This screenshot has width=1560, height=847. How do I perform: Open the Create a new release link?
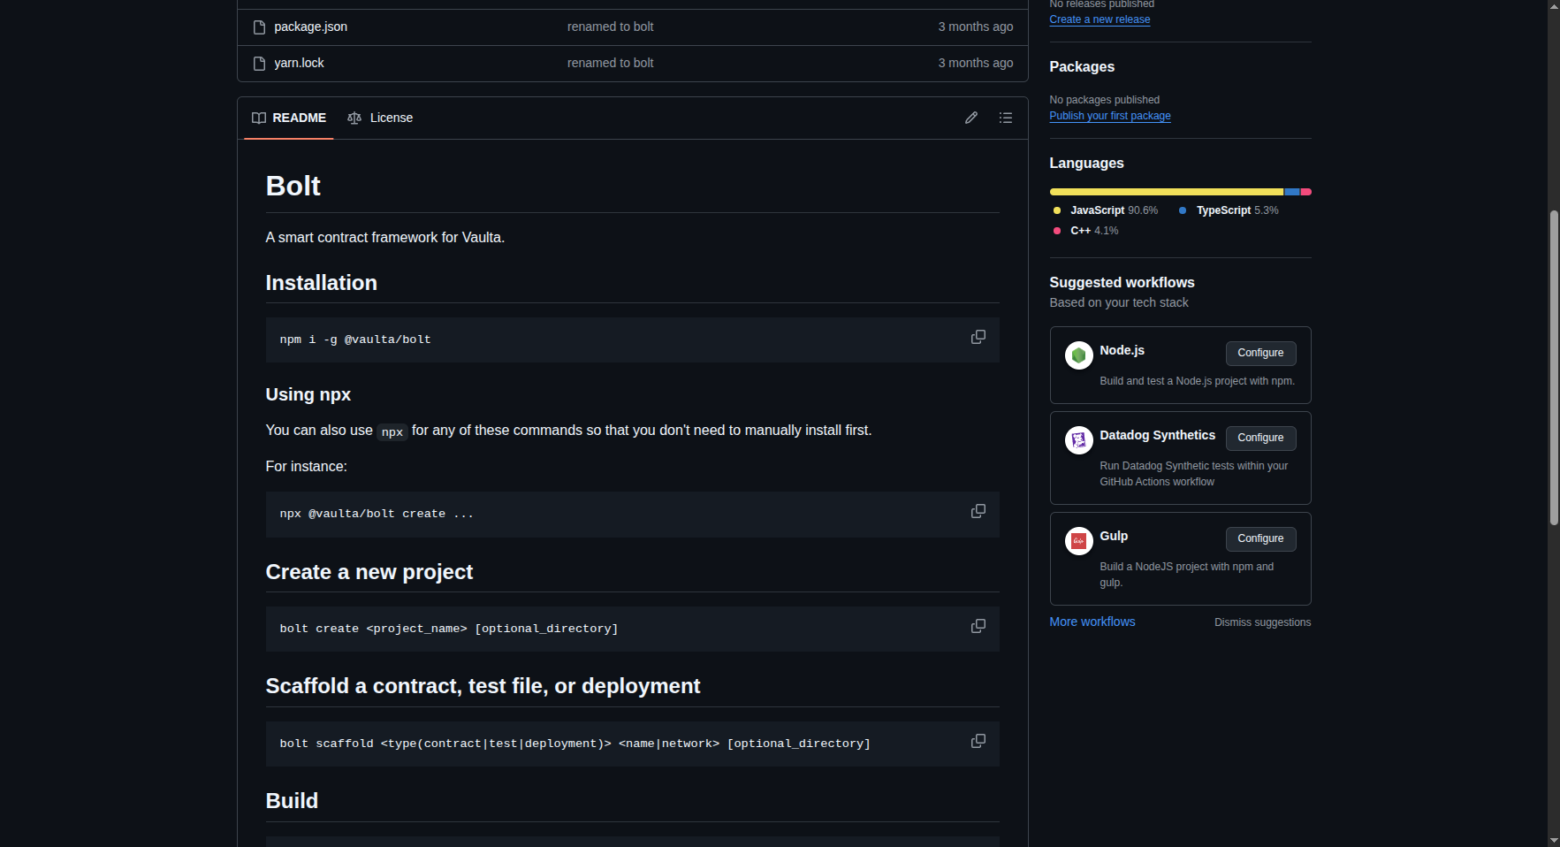[1099, 19]
